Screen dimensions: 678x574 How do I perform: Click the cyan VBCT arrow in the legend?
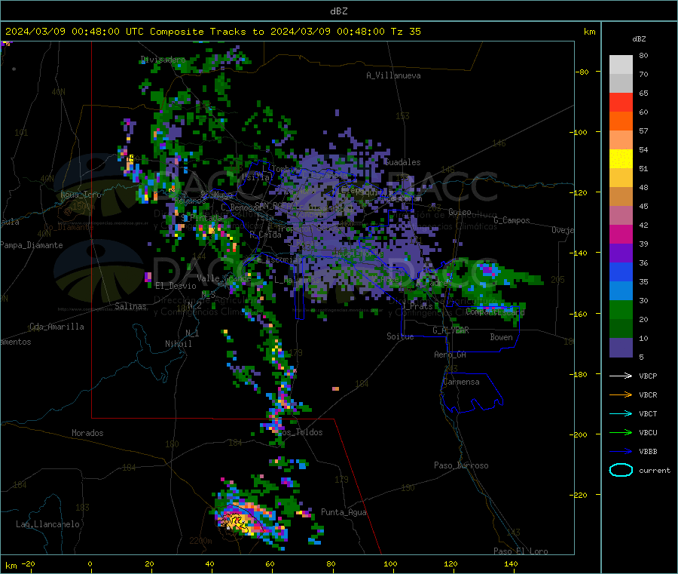(621, 414)
